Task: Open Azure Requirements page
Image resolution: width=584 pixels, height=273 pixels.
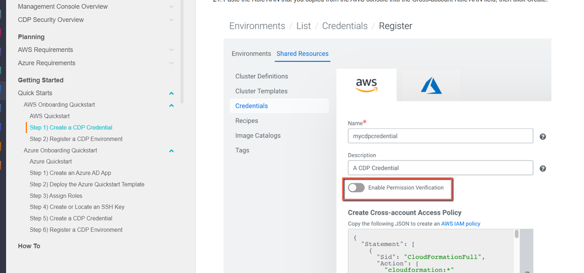Action: (47, 63)
